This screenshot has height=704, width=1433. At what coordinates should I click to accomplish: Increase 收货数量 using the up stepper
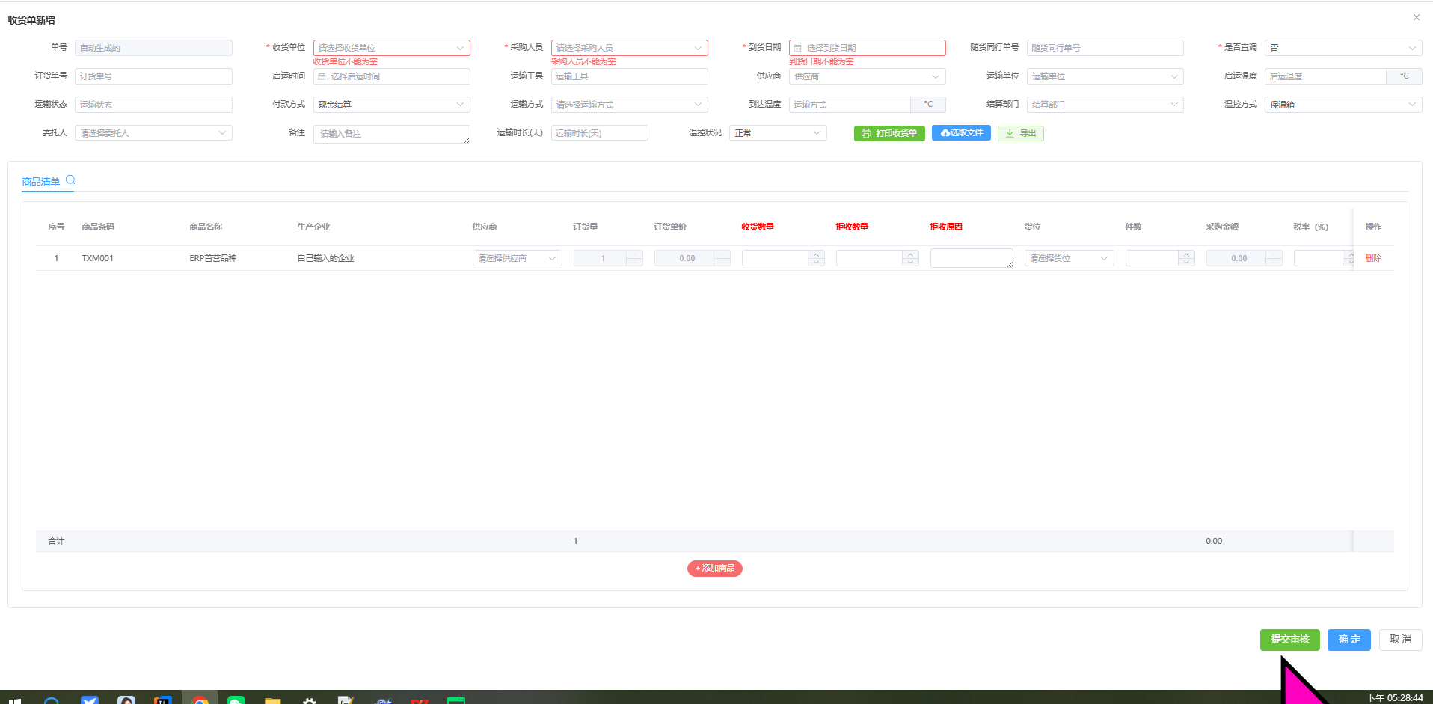pyautogui.click(x=817, y=254)
